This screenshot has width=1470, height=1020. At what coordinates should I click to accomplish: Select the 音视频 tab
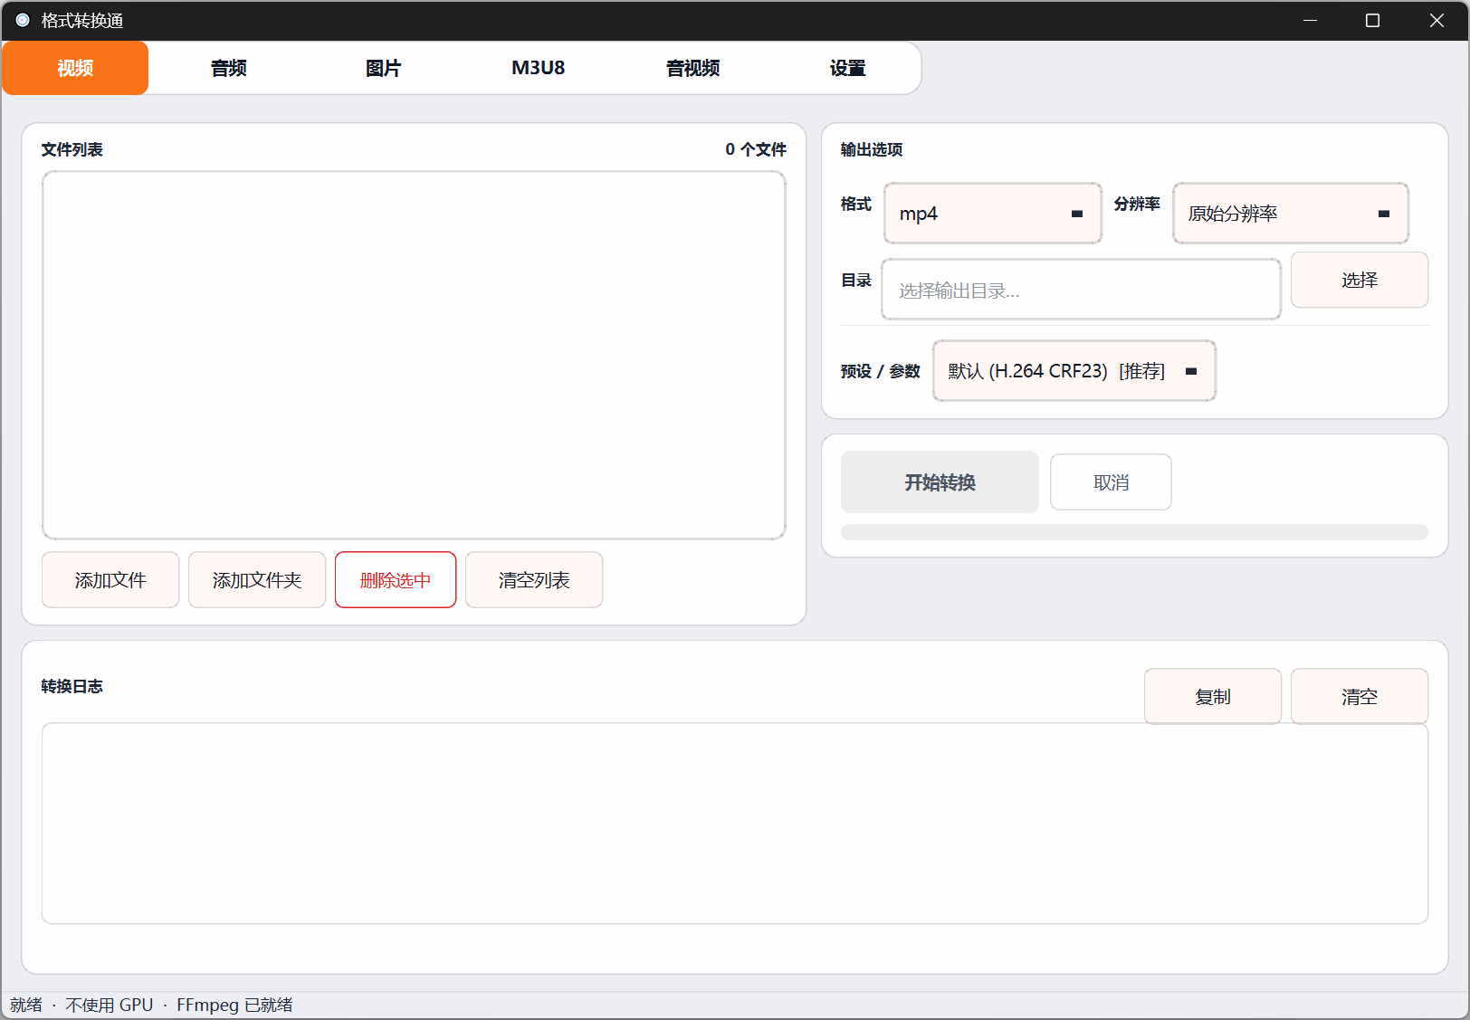click(692, 68)
